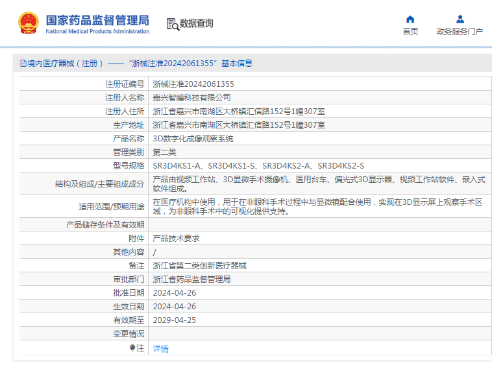
Task: Click the 产品名称 label
Action: (x=129, y=139)
